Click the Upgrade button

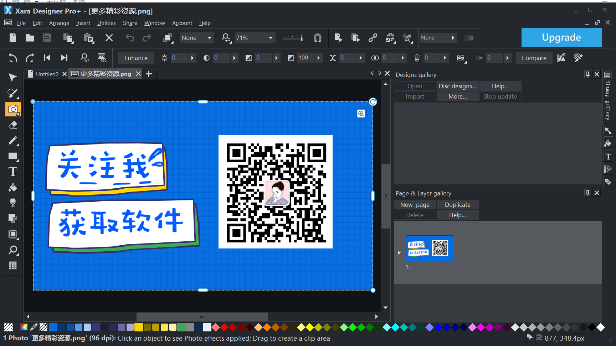[561, 37]
